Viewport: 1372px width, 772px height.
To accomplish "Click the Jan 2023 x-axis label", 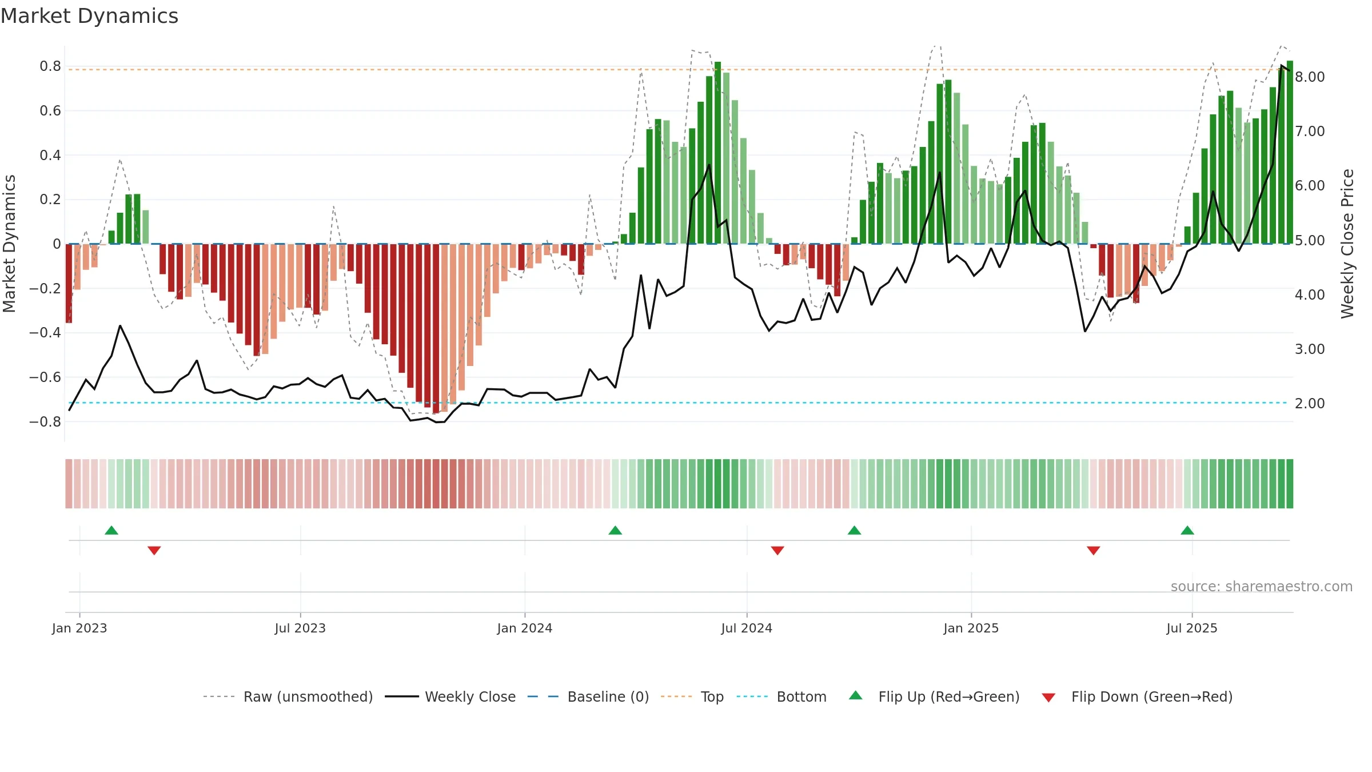I will 79,628.
